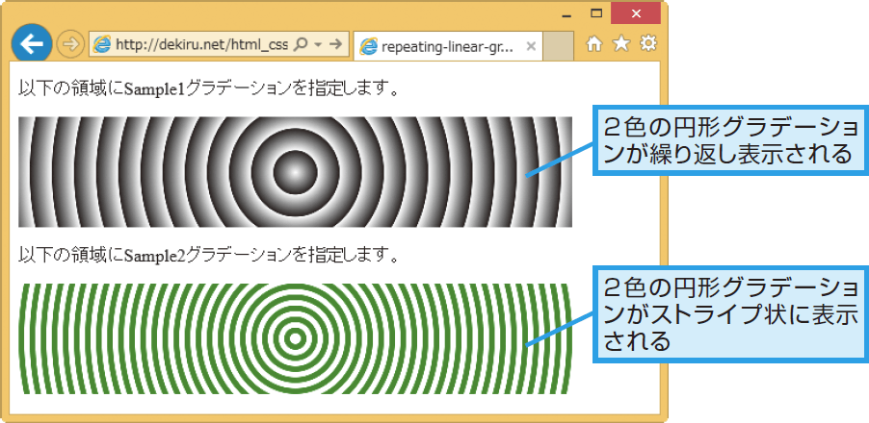
Task: Click the grayscale radial gradient Sample1 box
Action: [x=295, y=172]
